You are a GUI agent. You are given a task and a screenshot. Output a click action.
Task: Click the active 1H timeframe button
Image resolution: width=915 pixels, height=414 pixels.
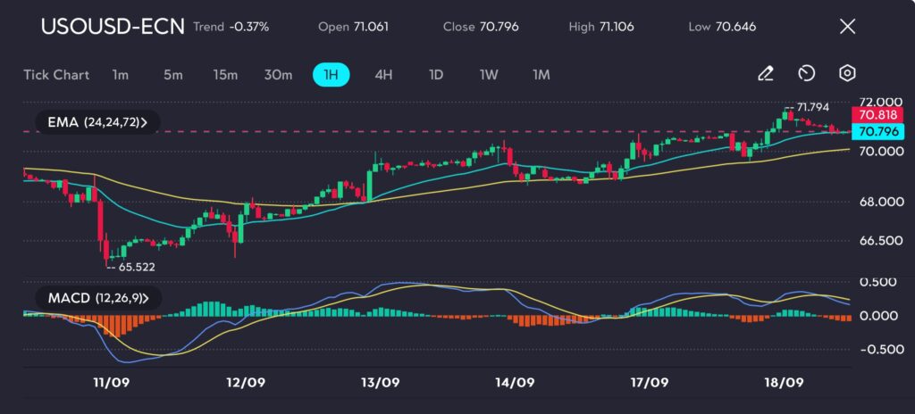(x=331, y=75)
